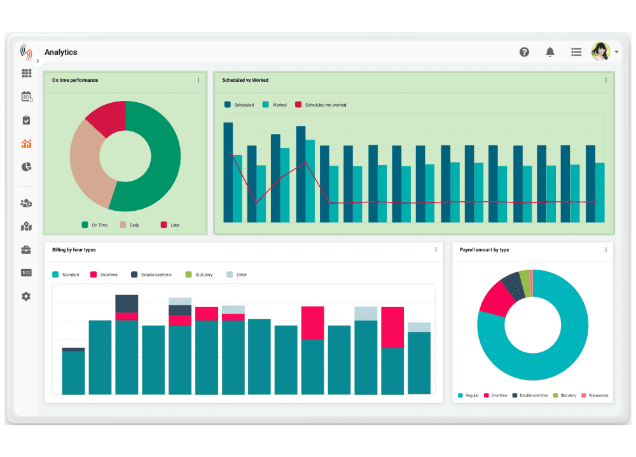Open the people management sidebar icon

[x=26, y=204]
